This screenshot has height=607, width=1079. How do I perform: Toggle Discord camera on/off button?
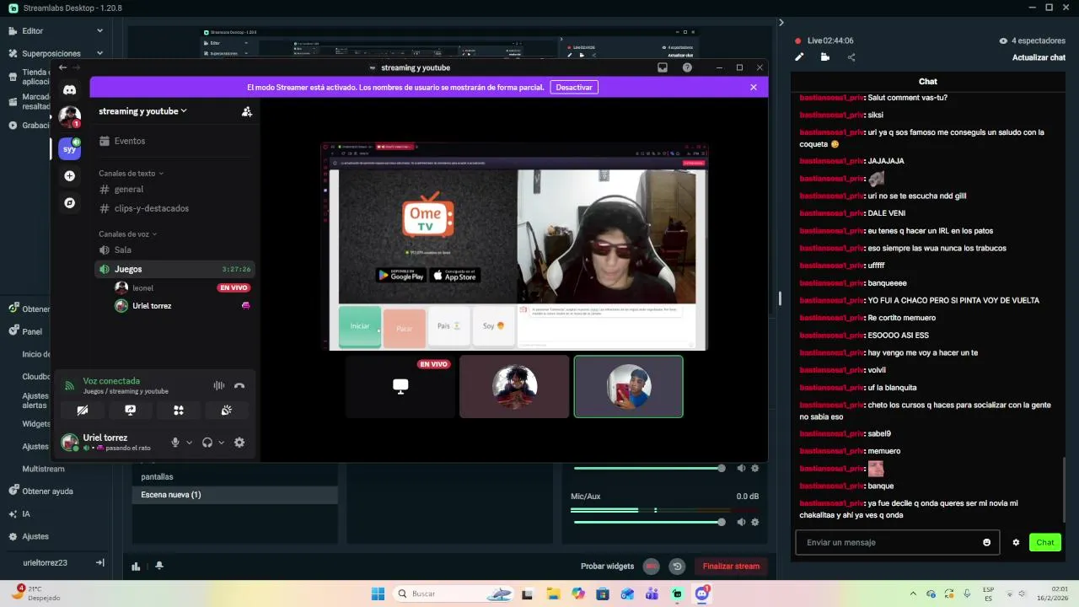(82, 411)
